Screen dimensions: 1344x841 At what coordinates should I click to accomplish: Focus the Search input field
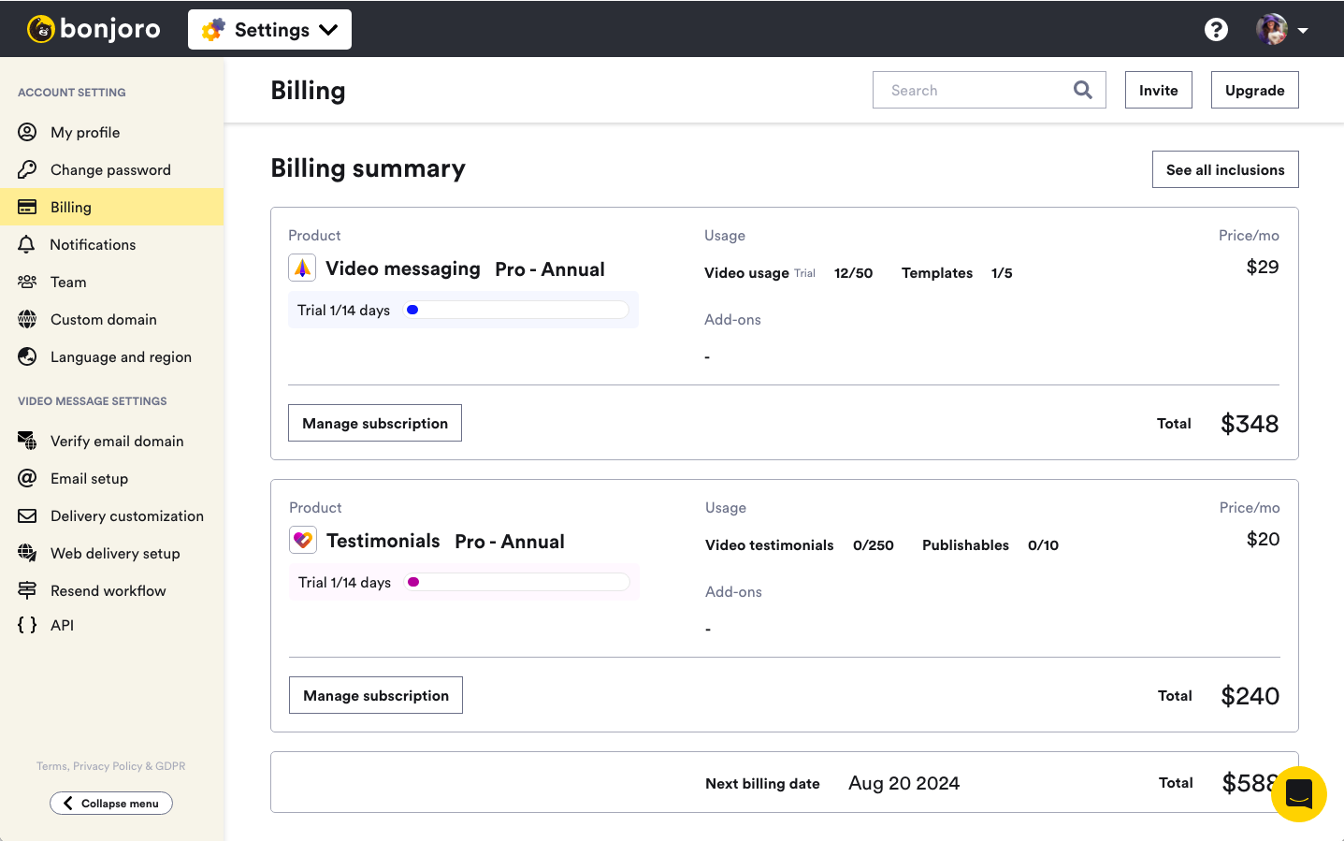tap(989, 90)
